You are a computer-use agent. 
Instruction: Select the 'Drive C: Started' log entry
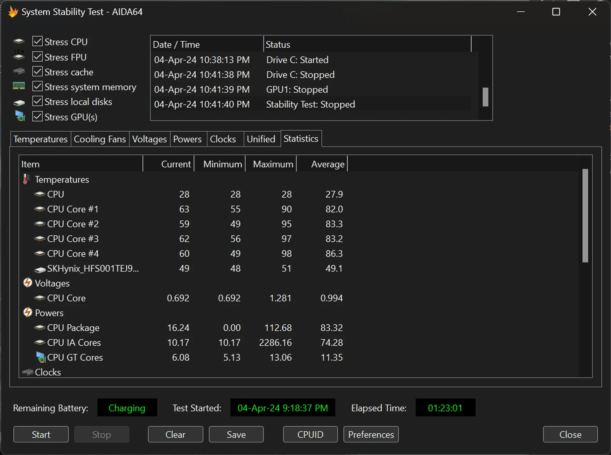coord(311,60)
